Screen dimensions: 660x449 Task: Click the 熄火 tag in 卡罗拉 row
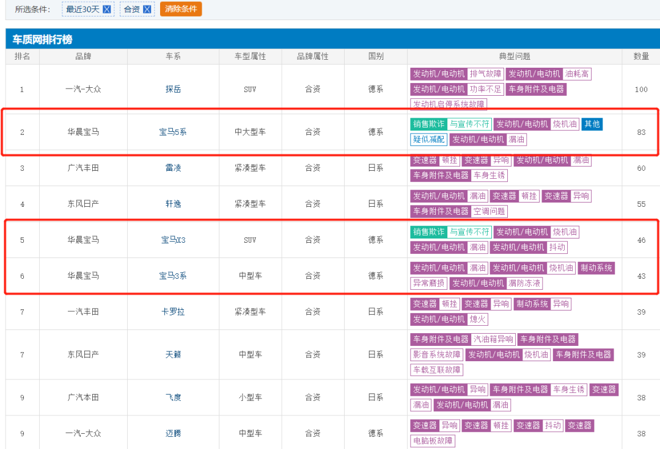pos(477,319)
